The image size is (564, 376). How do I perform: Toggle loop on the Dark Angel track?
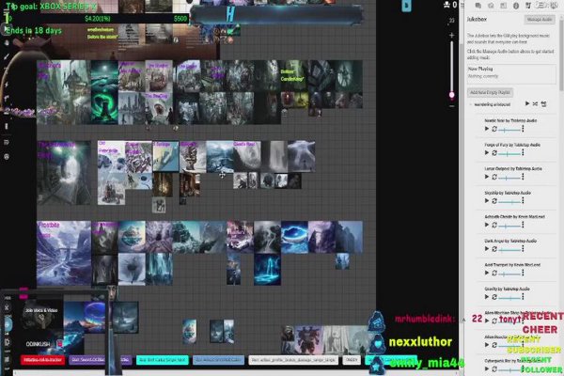[494, 248]
